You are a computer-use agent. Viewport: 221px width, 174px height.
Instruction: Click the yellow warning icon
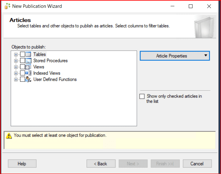pyautogui.click(x=9, y=136)
